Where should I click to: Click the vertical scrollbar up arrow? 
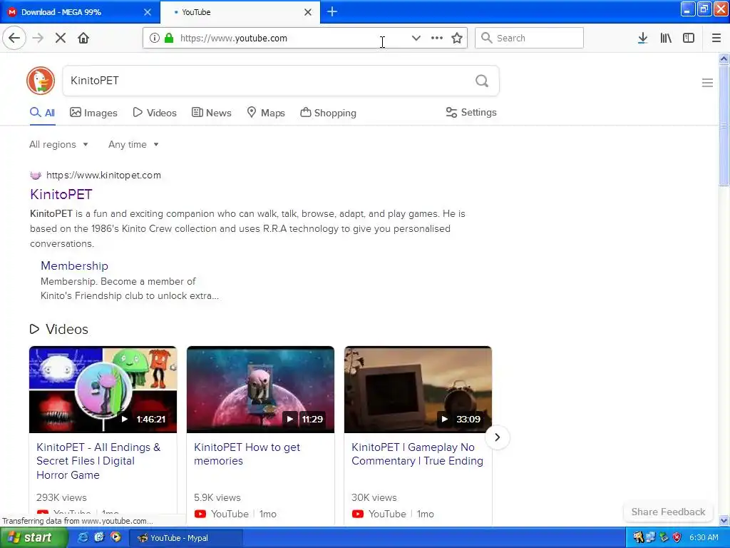pyautogui.click(x=724, y=59)
